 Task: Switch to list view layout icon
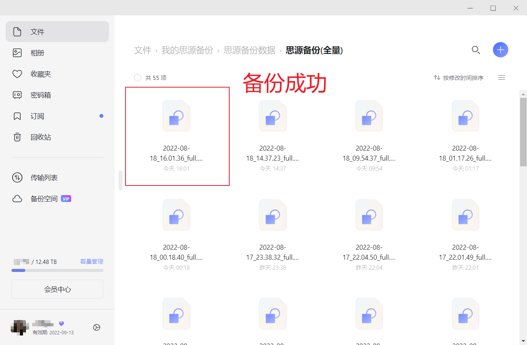(501, 78)
